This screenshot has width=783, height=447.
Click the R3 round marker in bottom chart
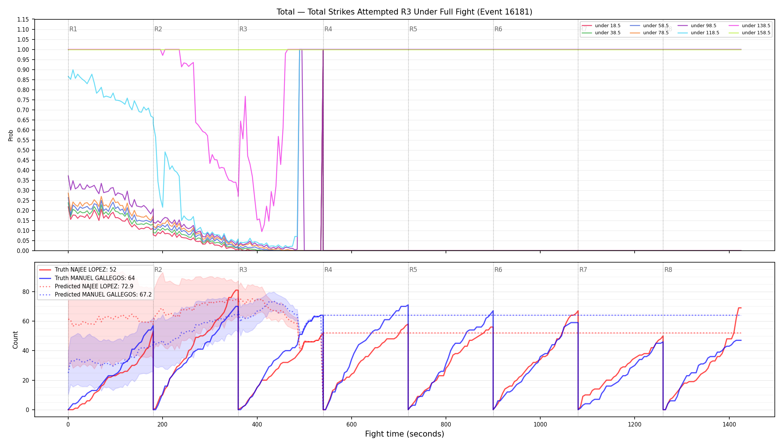click(x=243, y=270)
